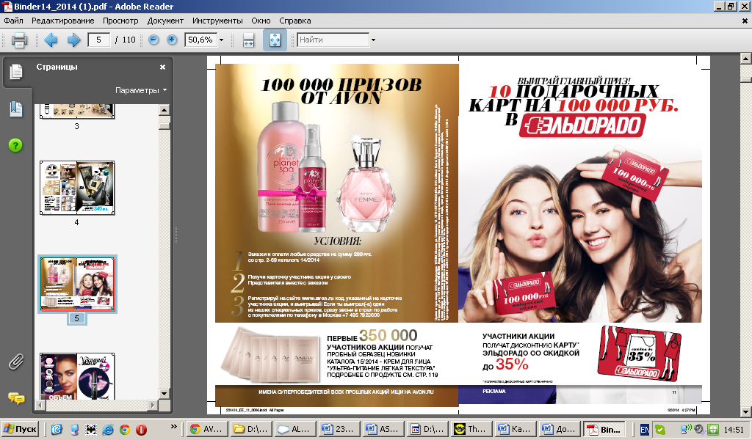Click the Print icon in toolbar
752x440 pixels.
19,40
